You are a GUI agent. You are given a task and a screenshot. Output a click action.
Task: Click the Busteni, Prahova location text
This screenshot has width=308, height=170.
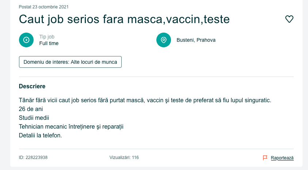pyautogui.click(x=196, y=40)
